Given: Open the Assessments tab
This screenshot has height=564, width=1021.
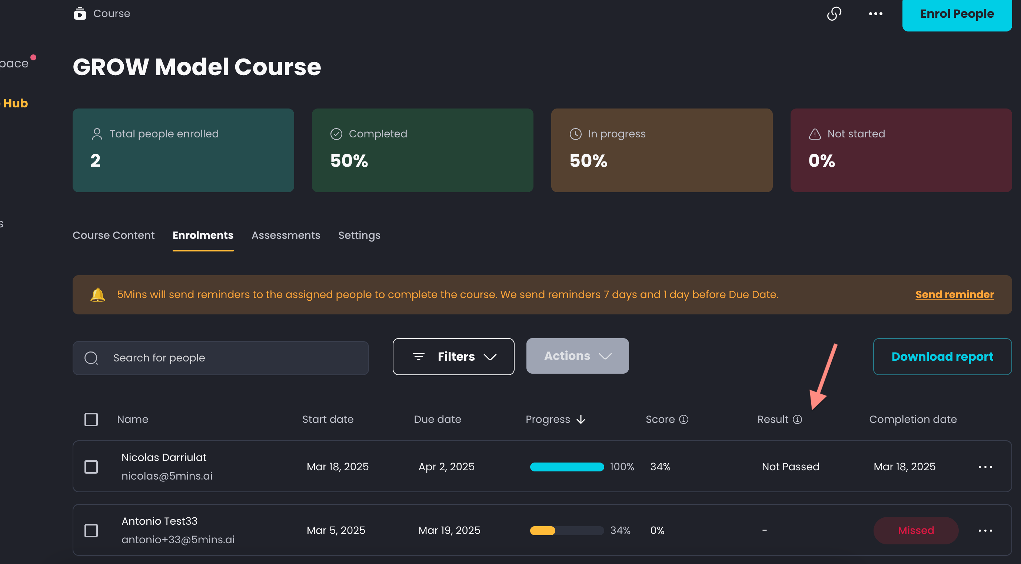Looking at the screenshot, I should click(x=286, y=235).
